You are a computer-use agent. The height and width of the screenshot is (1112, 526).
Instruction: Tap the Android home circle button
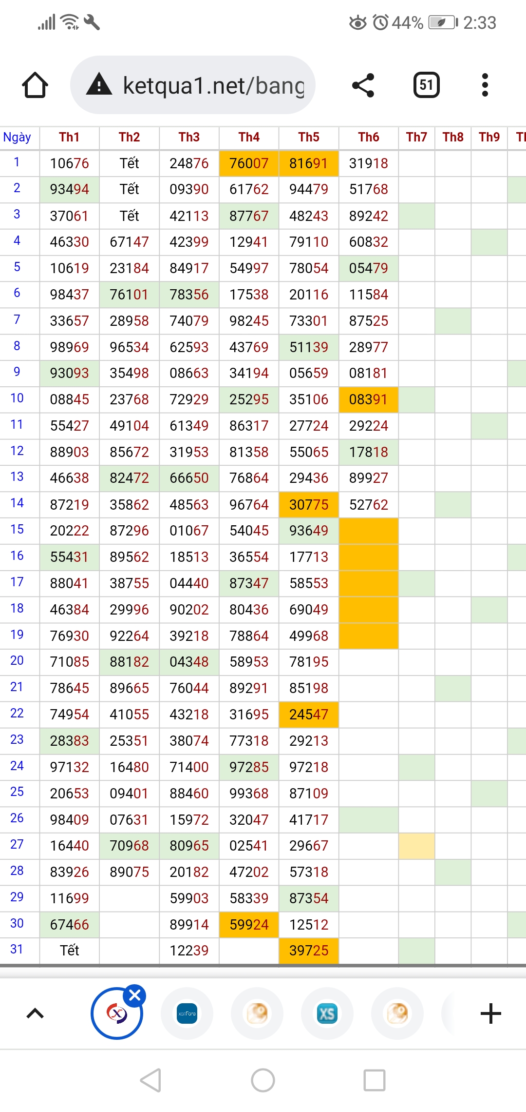(263, 1080)
